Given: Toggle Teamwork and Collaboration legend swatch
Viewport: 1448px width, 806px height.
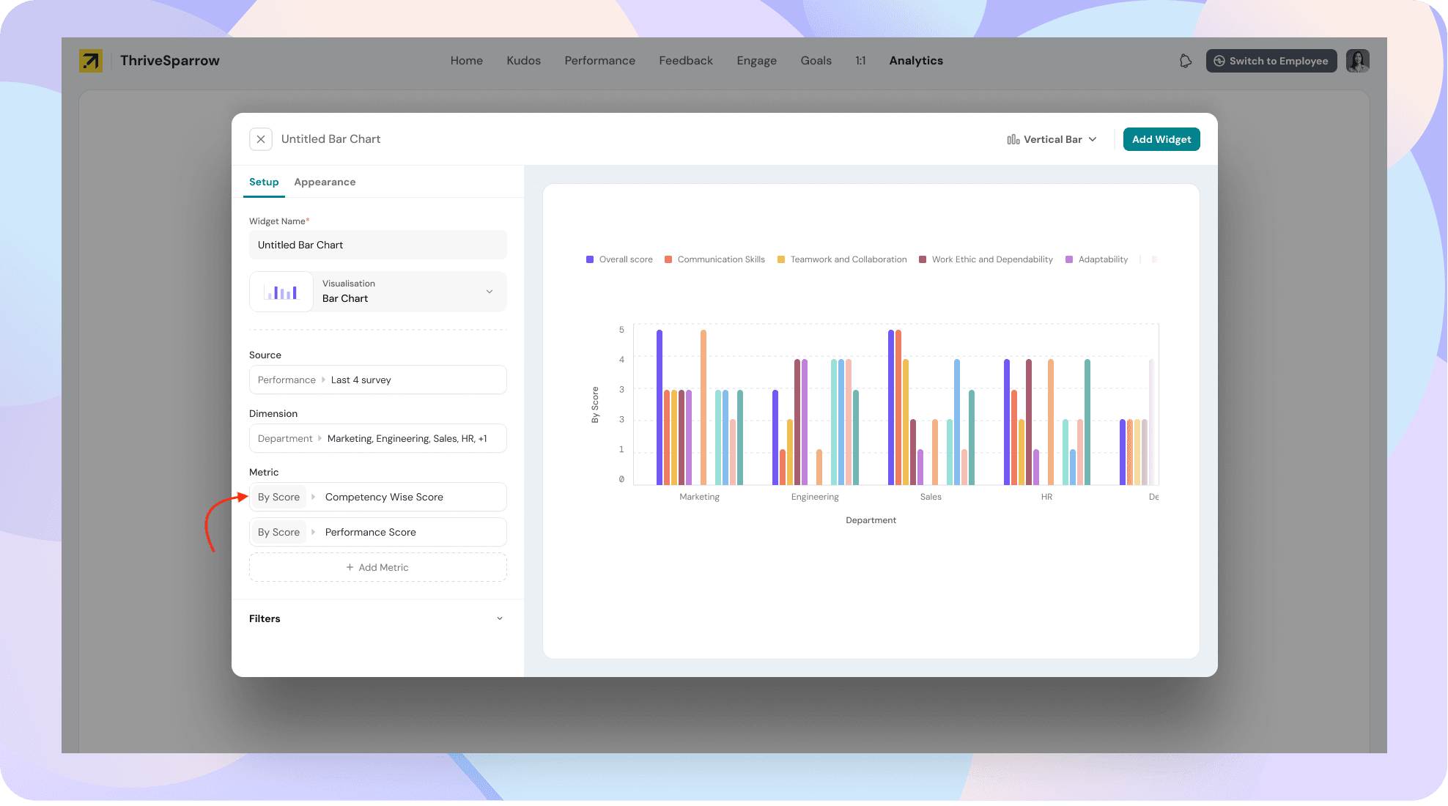Looking at the screenshot, I should (781, 259).
